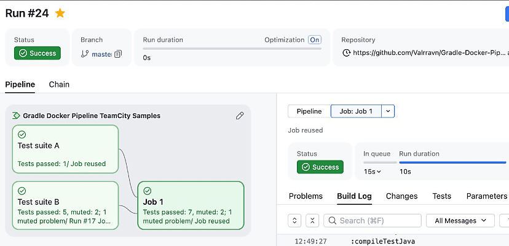This screenshot has height=246, width=509.
Task: Click the success checkmark in Test suite A card
Action: [x=22, y=135]
